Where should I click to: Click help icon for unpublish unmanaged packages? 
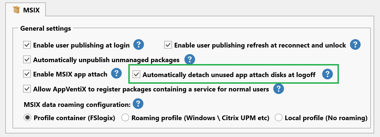[189, 59]
